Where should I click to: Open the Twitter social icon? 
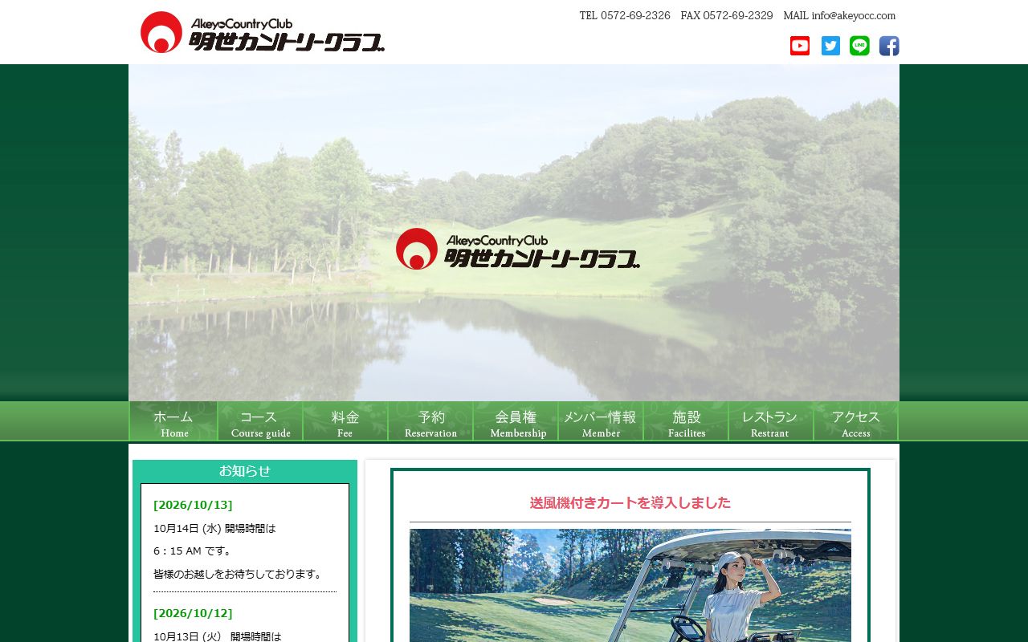830,46
